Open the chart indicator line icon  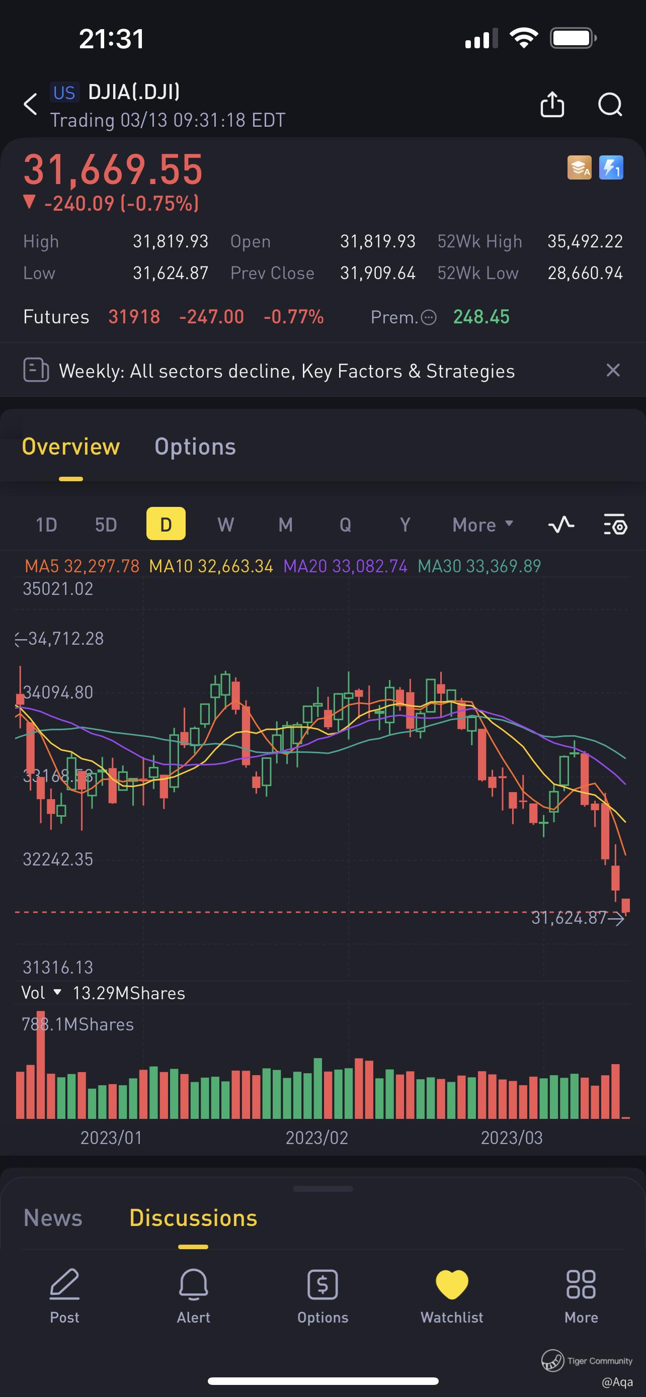[561, 525]
